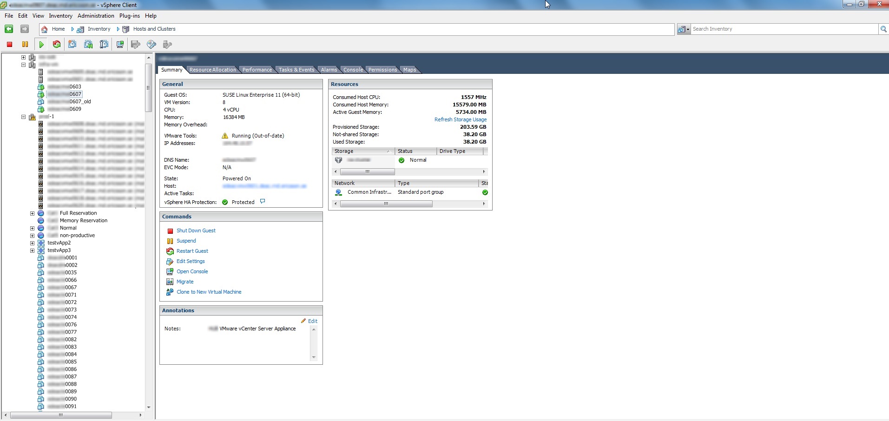
Task: Click the Notes box scroll down arrow
Action: [x=314, y=357]
